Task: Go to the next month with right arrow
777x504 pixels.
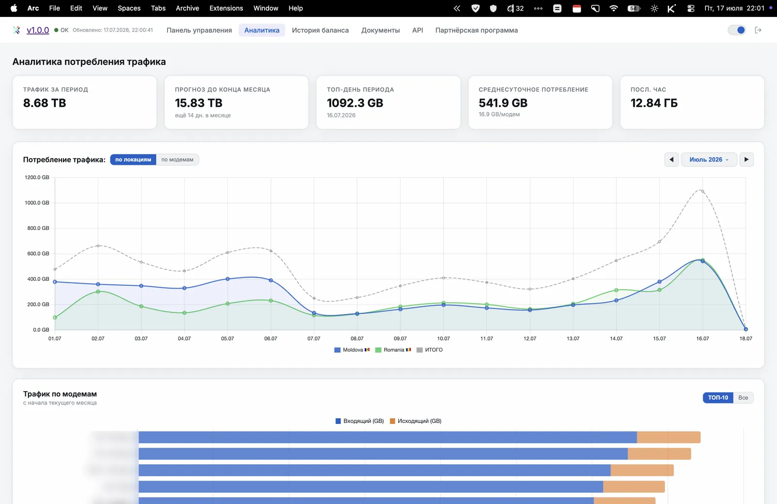Action: 746,160
